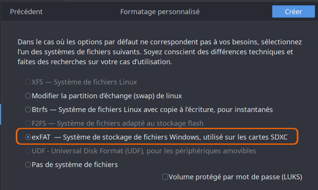318x190 pixels.
Task: Click the introductory description paragraph
Action: click(160, 51)
